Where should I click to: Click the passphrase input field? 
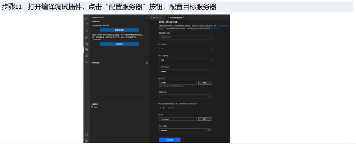point(185,96)
